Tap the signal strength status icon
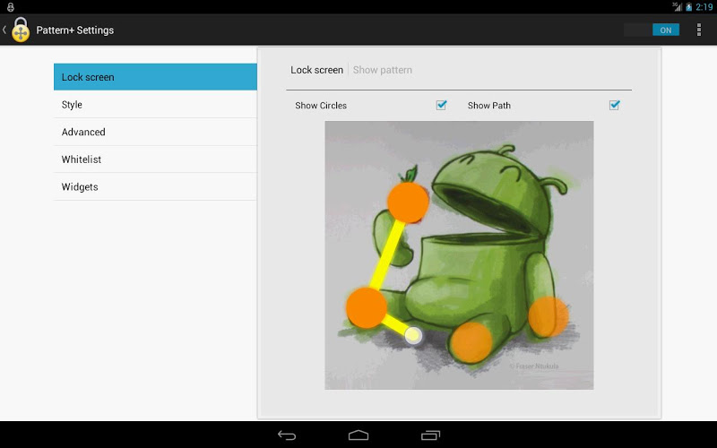Viewport: 717px width, 448px height. pyautogui.click(x=678, y=6)
